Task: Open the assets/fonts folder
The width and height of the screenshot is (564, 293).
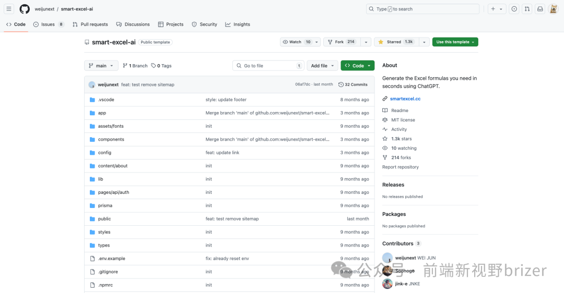Action: coord(111,126)
